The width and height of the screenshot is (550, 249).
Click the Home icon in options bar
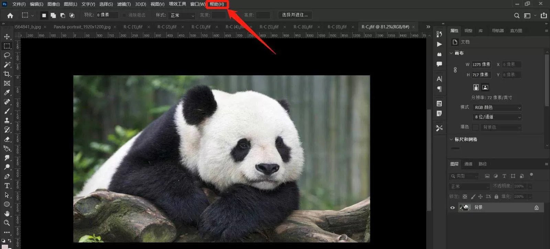point(10,15)
